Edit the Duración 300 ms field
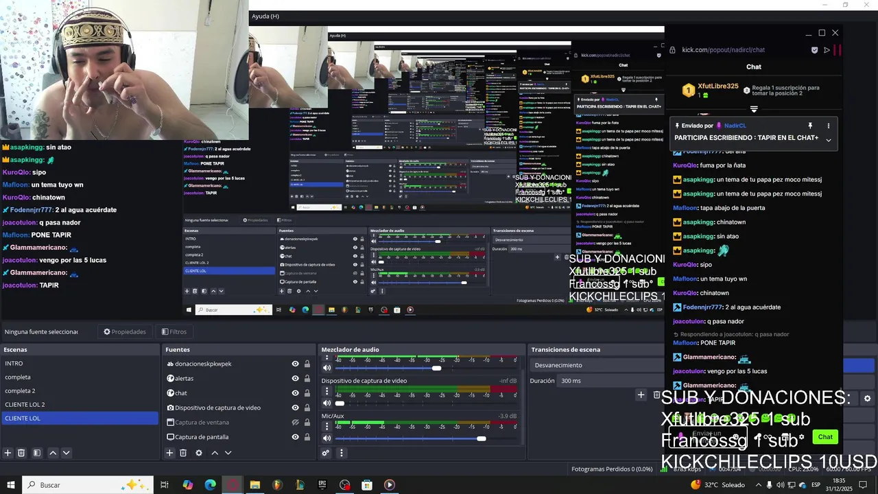878x494 pixels. click(x=610, y=381)
